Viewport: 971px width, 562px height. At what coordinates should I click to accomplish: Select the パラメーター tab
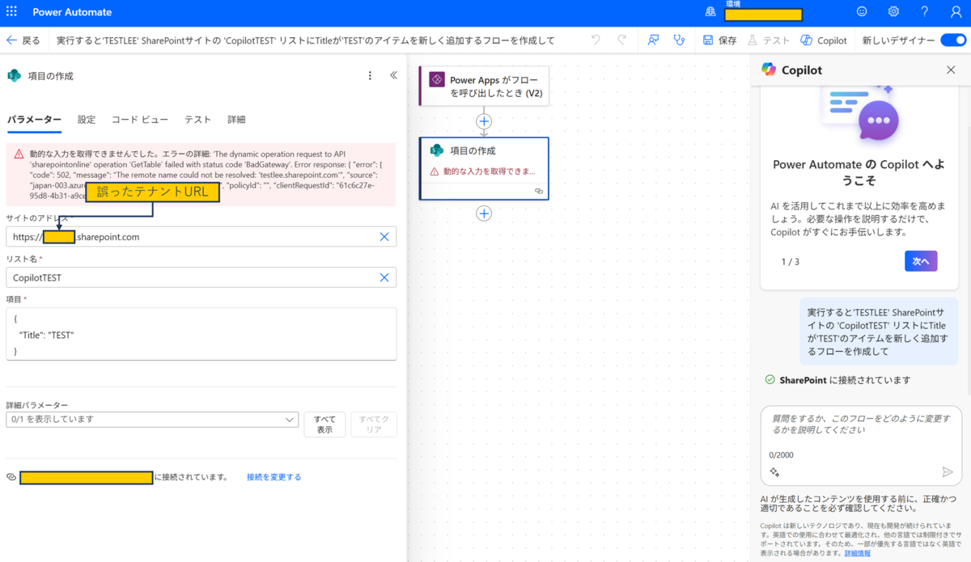pos(34,120)
